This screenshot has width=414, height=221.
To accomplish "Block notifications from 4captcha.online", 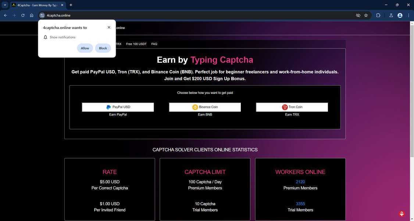I will tap(103, 48).
